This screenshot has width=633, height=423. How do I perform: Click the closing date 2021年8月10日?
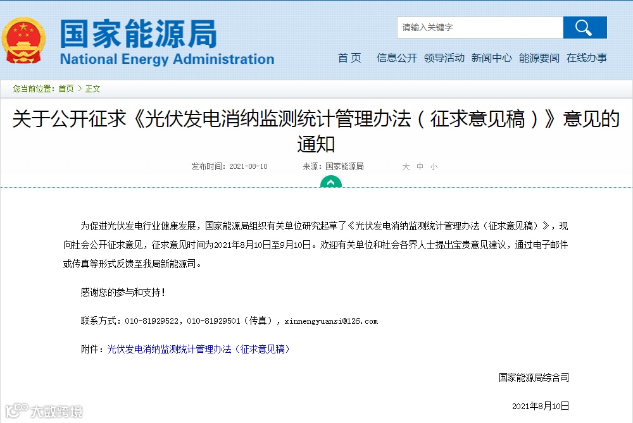541,406
